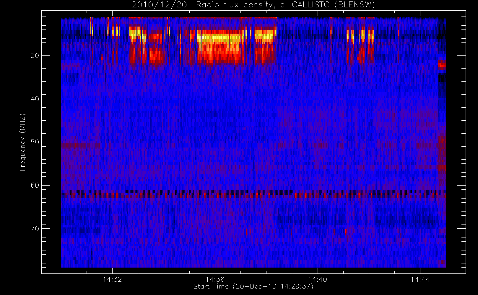Select the 40 frequency tick label

tap(35, 99)
